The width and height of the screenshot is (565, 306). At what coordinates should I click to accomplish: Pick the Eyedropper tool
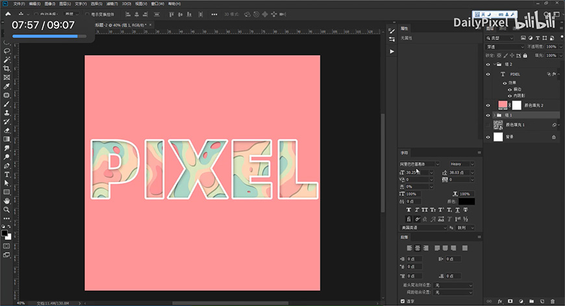6,86
